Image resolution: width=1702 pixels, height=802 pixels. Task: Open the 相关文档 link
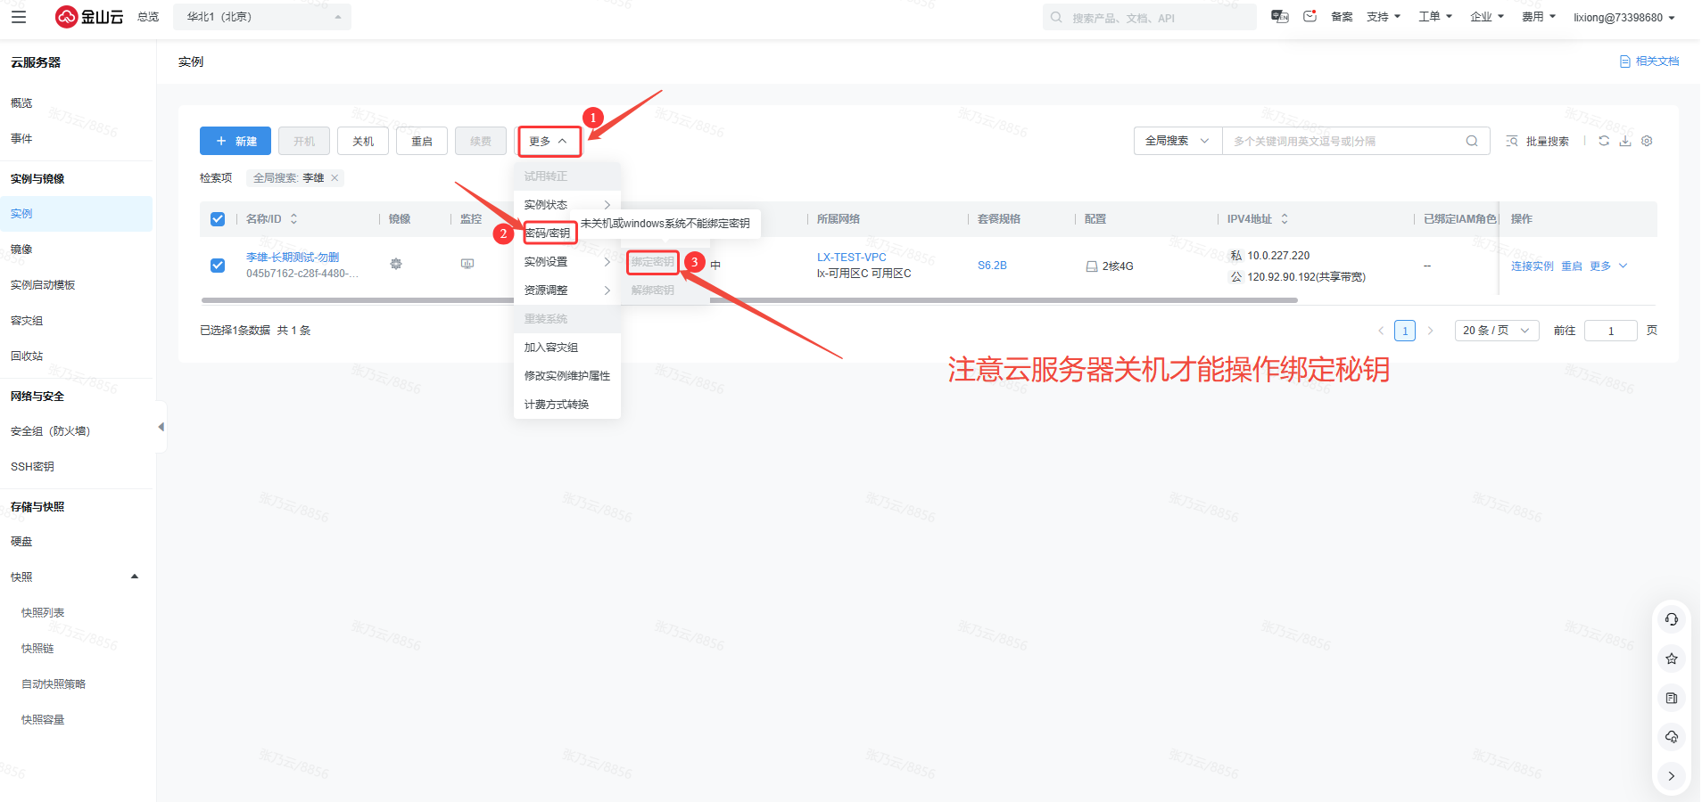(1649, 61)
